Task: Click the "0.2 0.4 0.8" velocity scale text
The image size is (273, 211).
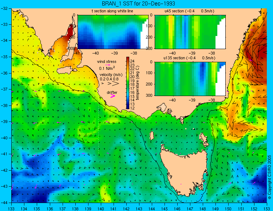Action: (109, 79)
